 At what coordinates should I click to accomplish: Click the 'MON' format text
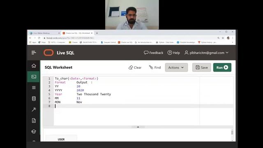(x=58, y=102)
